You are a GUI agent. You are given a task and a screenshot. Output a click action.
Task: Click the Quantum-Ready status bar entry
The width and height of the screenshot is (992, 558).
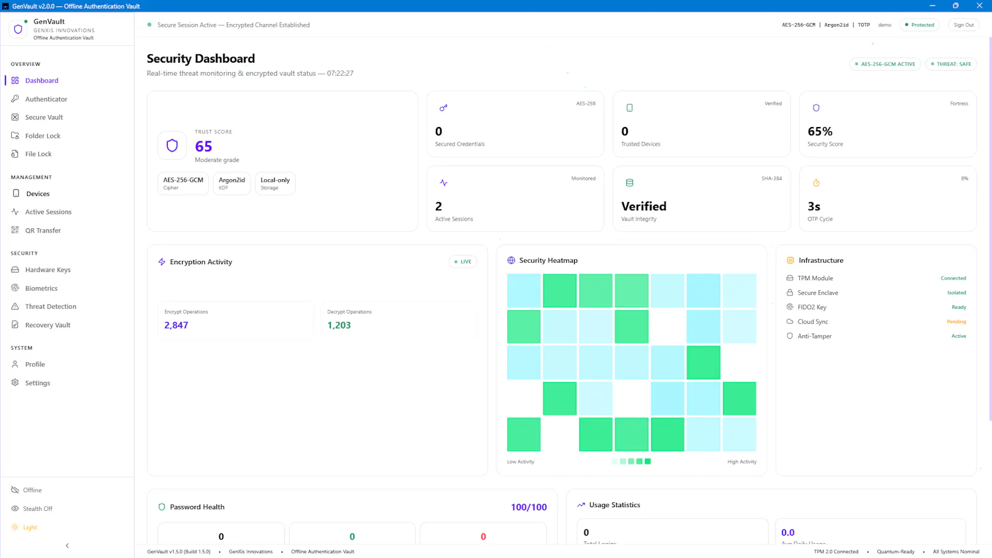coord(896,552)
